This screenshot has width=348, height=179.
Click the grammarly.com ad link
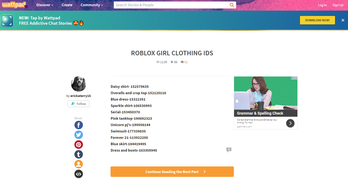click(x=244, y=127)
